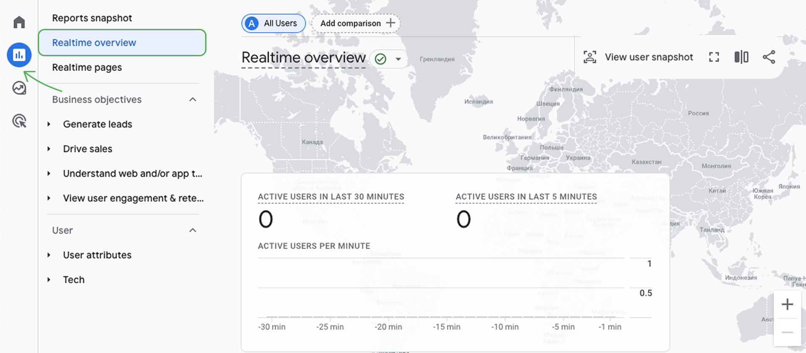The height and width of the screenshot is (353, 806).
Task: Collapse the User section
Action: [x=193, y=231]
